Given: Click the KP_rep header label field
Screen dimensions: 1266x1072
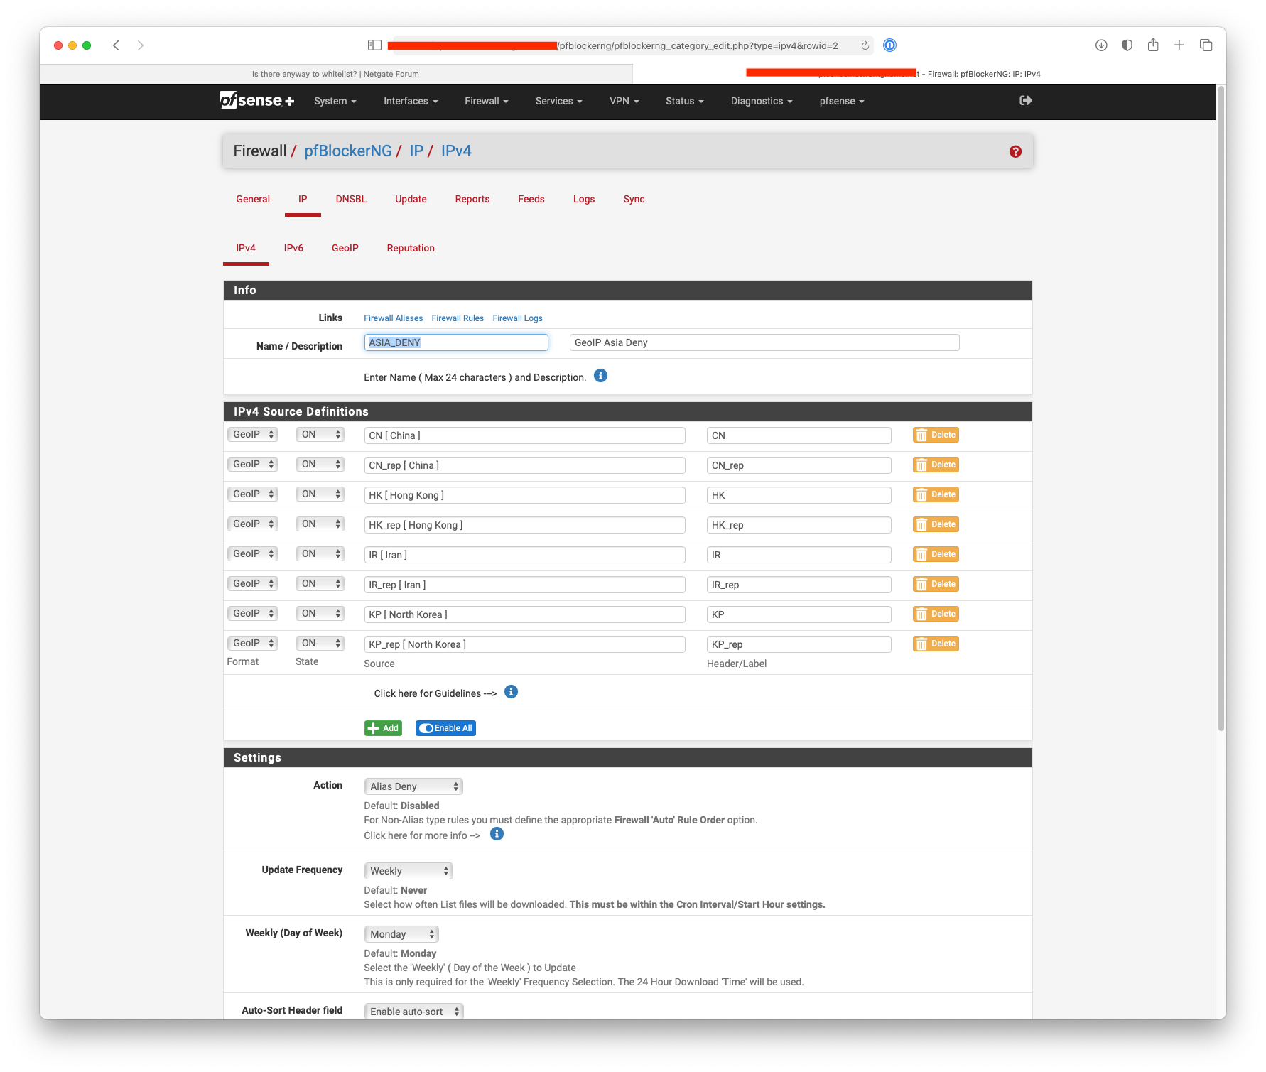Looking at the screenshot, I should click(x=799, y=644).
